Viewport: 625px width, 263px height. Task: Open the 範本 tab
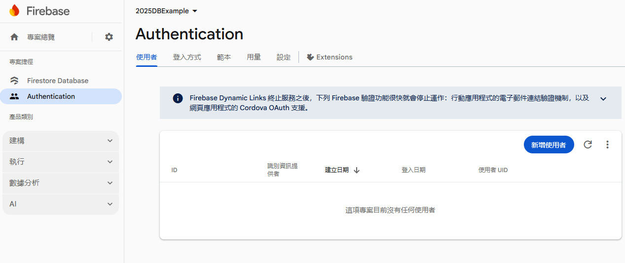[224, 57]
